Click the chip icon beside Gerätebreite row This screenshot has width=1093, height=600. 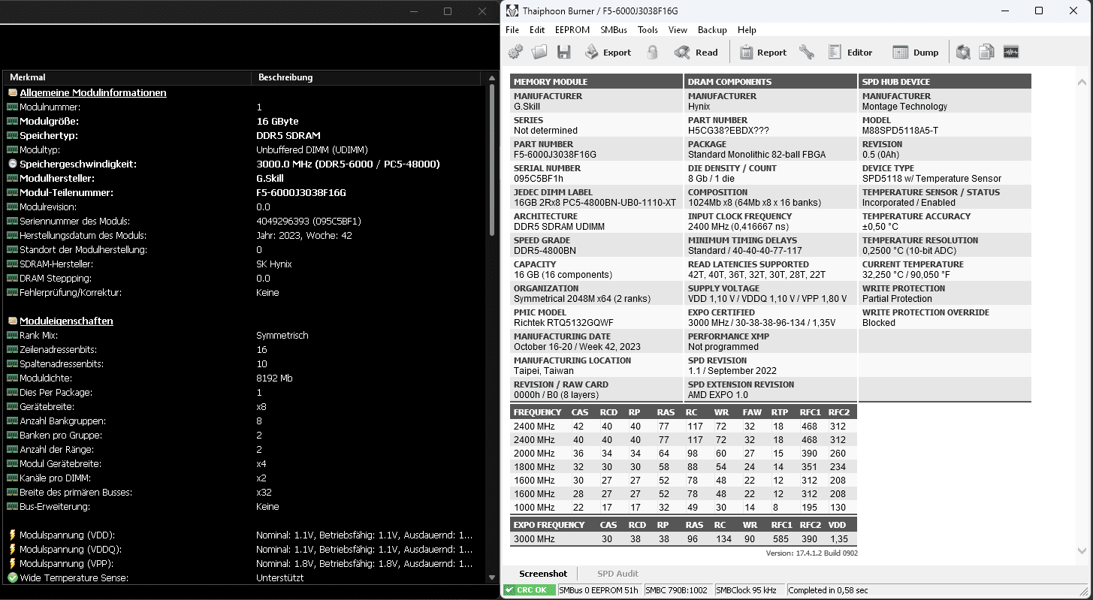click(12, 407)
